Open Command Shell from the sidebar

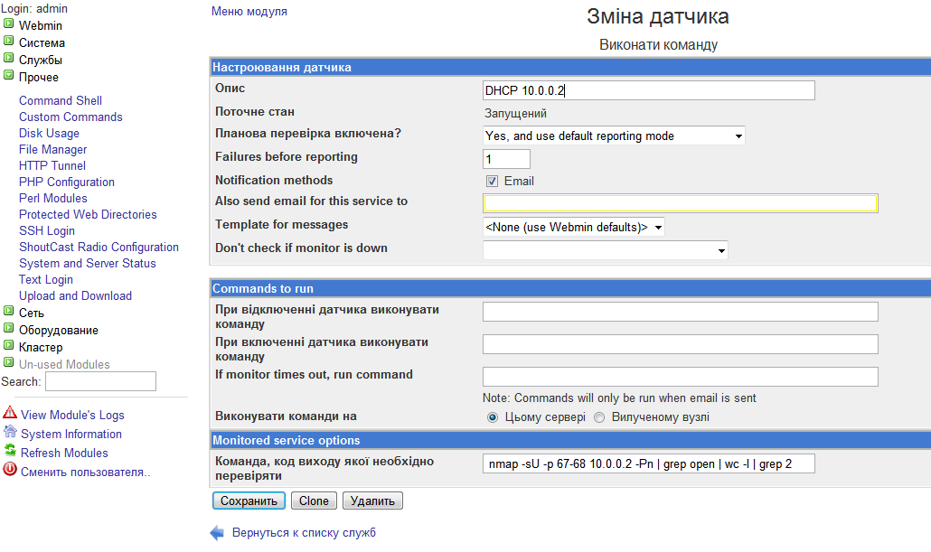click(61, 100)
